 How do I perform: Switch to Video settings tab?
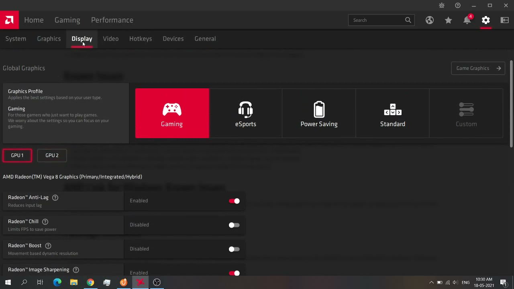pos(111,39)
